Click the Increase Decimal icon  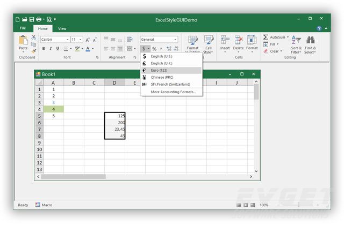(169, 49)
